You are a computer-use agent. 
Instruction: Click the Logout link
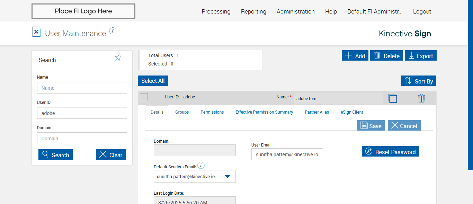tap(422, 11)
